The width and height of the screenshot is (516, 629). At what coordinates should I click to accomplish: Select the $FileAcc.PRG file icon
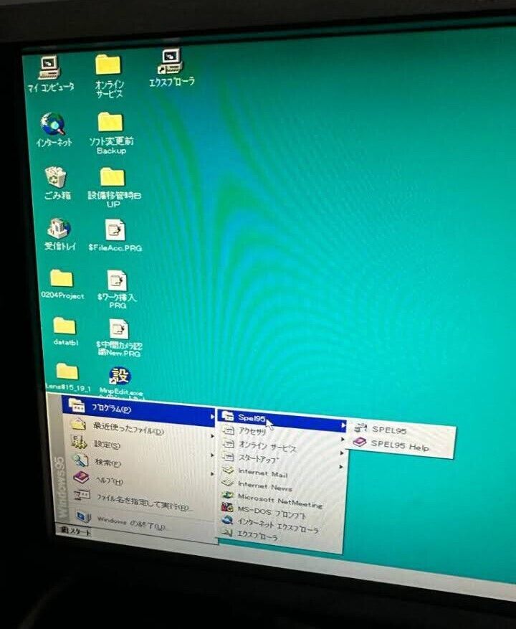(x=115, y=230)
